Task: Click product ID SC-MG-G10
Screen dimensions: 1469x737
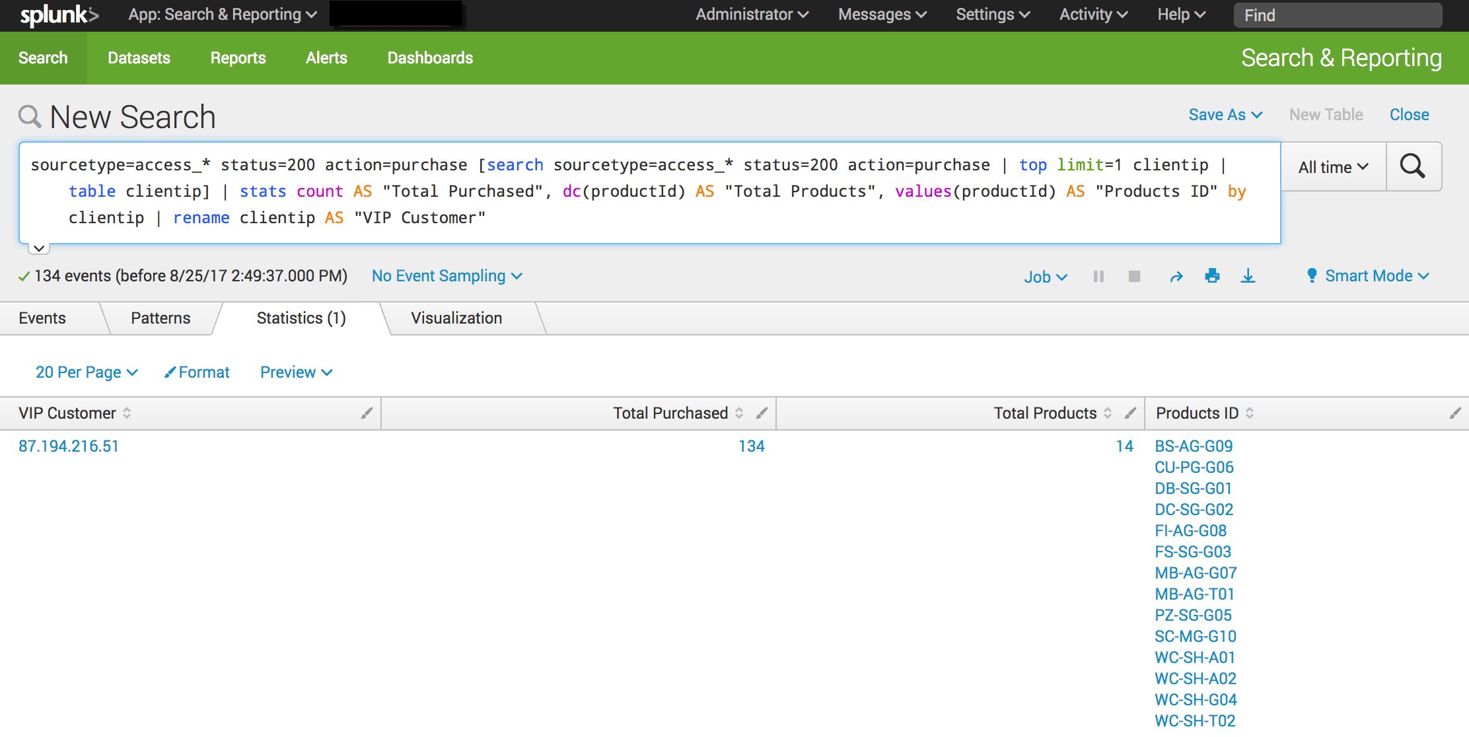Action: [x=1196, y=637]
